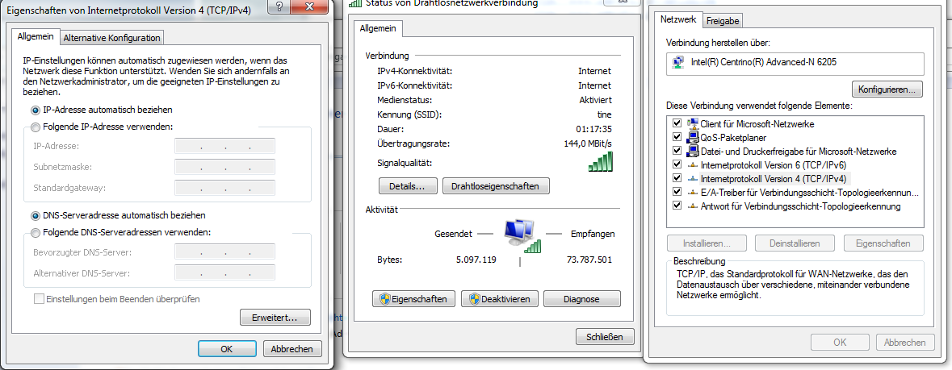The height and width of the screenshot is (370, 952).
Task: Click the Details... button
Action: click(408, 186)
